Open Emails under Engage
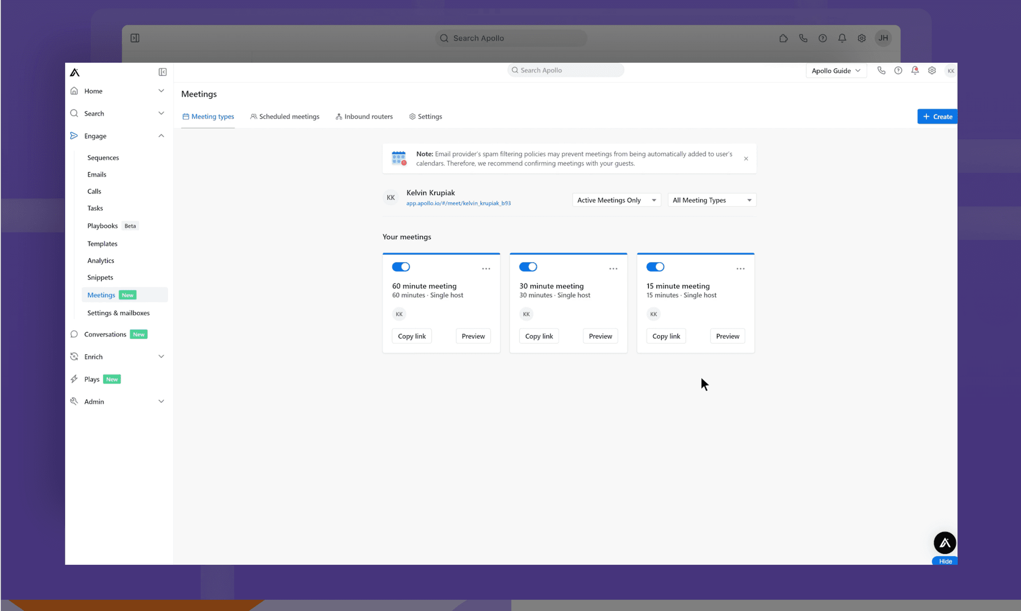 [x=97, y=174]
